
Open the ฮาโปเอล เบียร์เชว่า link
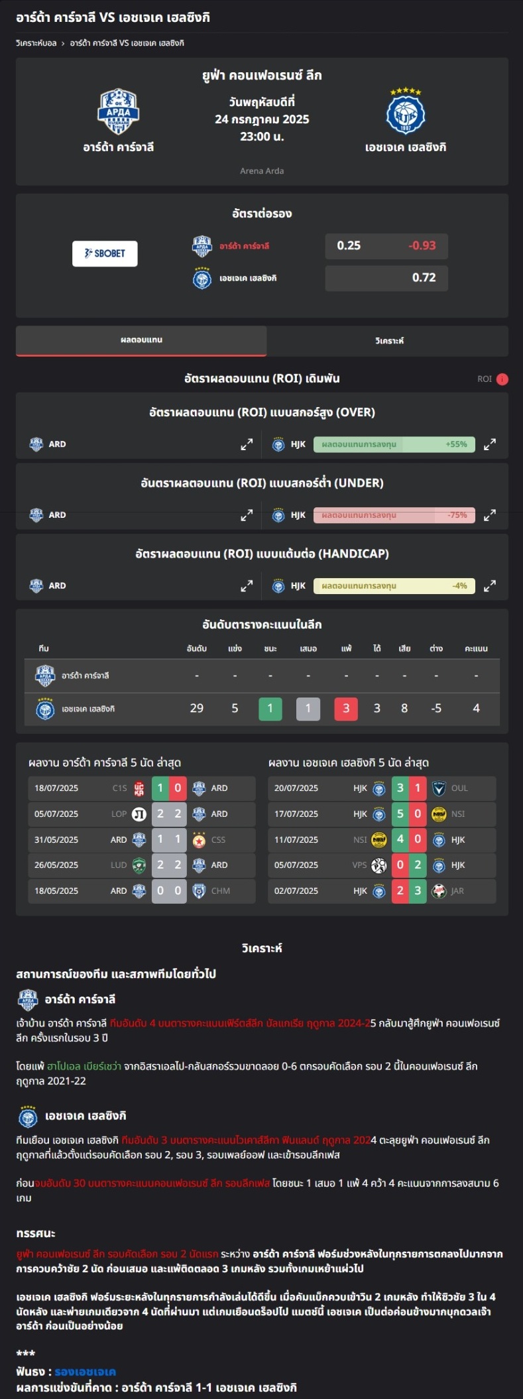pyautogui.click(x=84, y=1066)
